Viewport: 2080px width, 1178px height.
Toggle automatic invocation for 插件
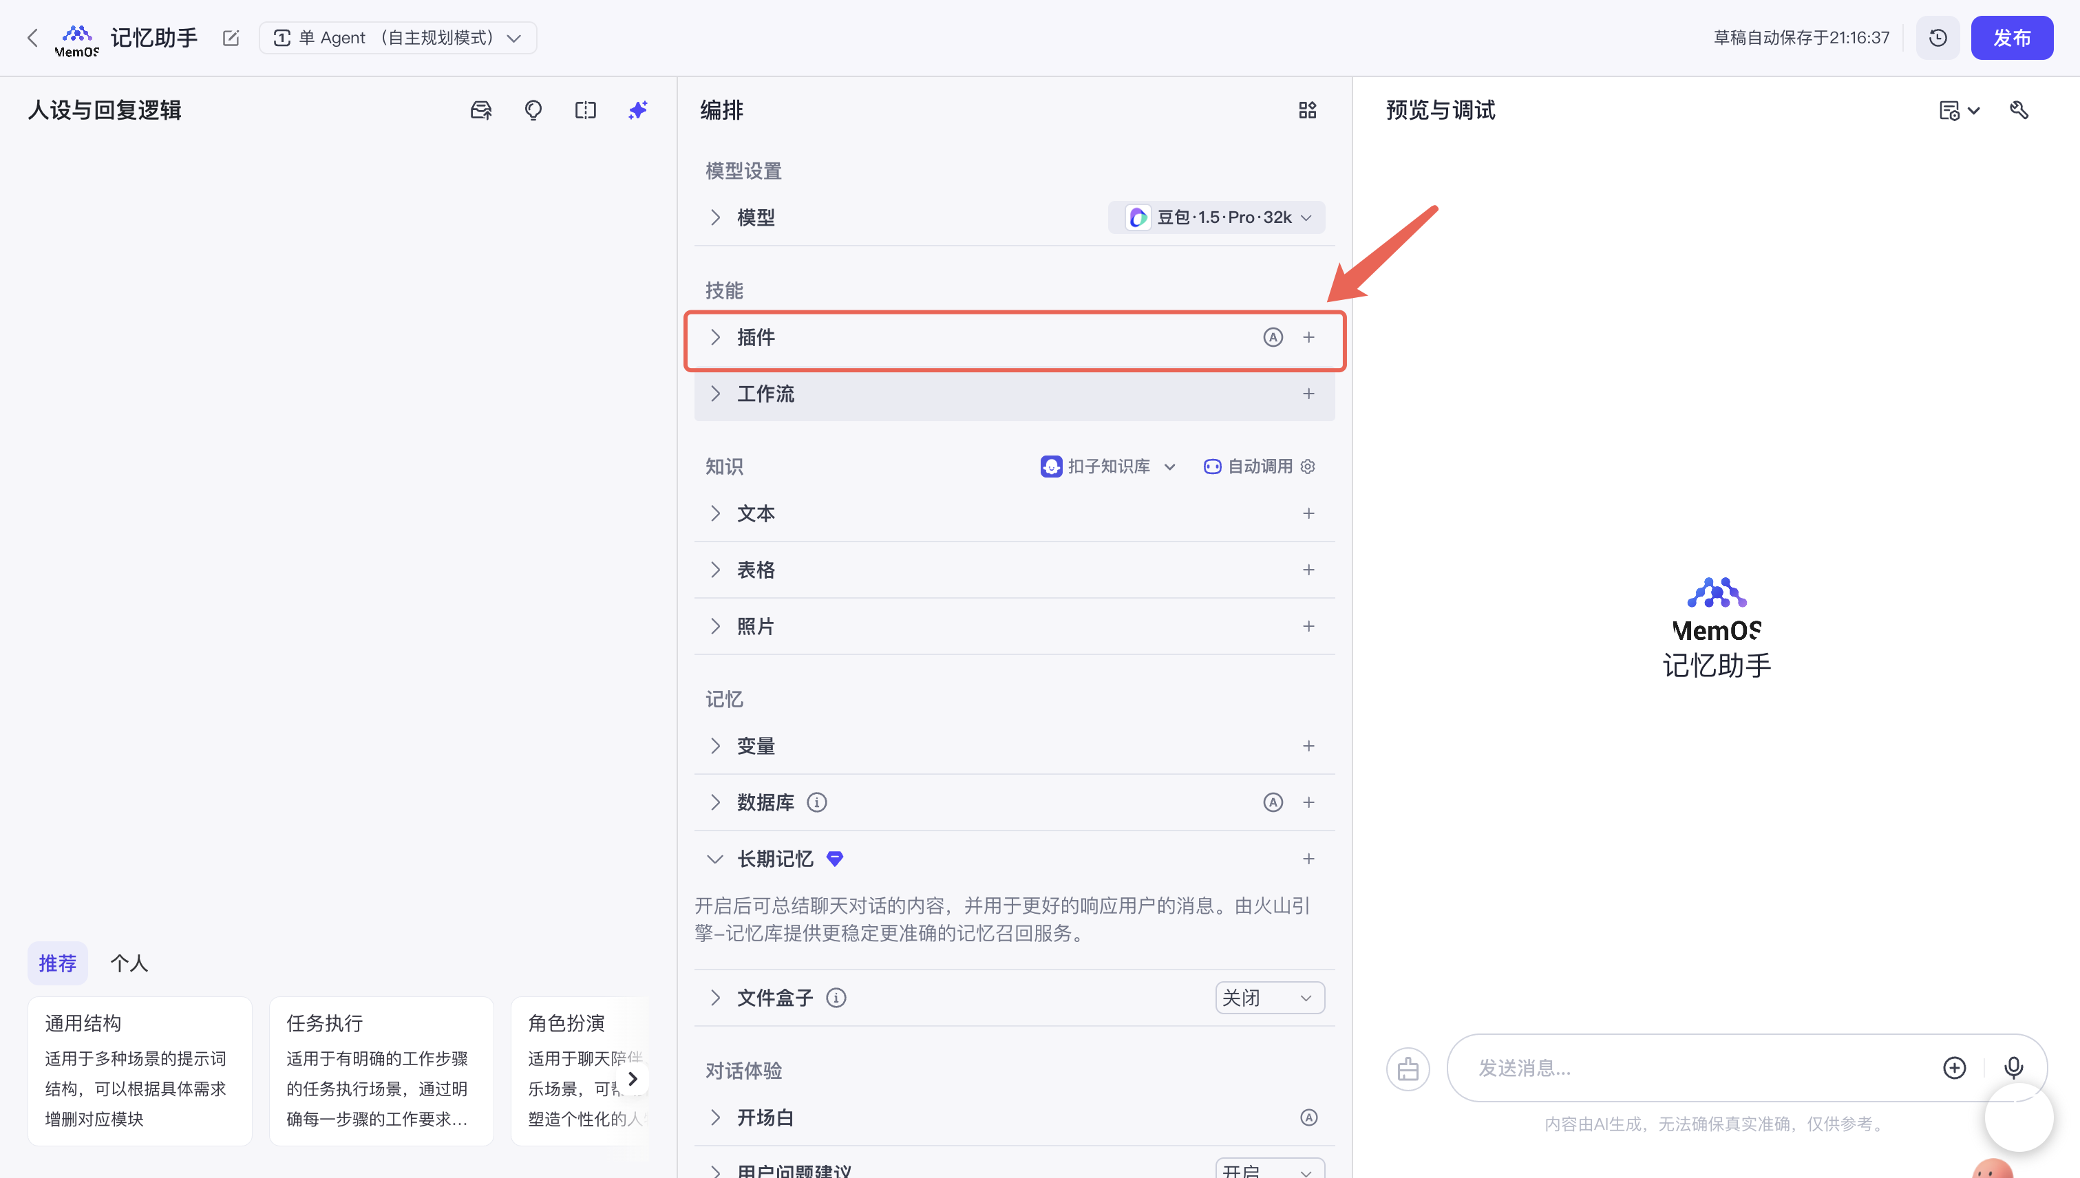coord(1273,337)
